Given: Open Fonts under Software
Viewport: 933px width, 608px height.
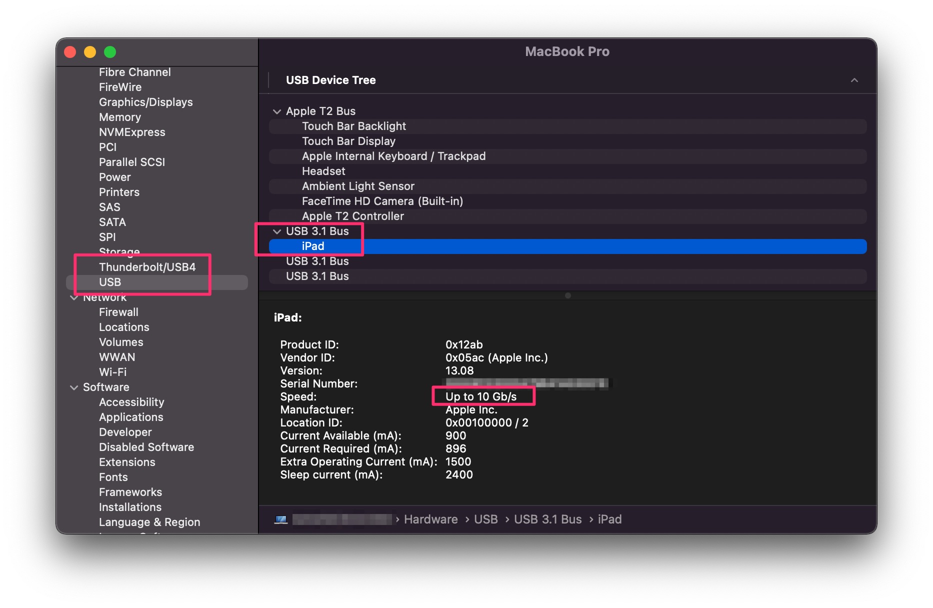Looking at the screenshot, I should point(113,477).
